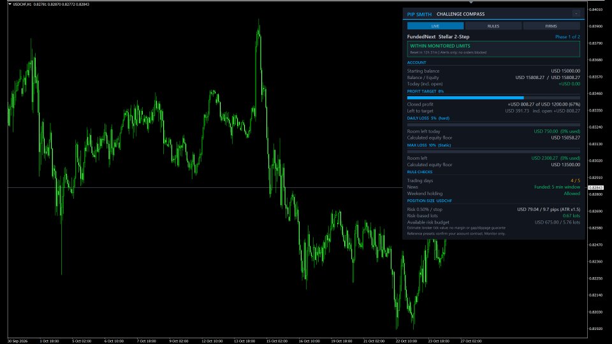
Task: Click the 0.67 lots risk-based value
Action: pyautogui.click(x=571, y=216)
